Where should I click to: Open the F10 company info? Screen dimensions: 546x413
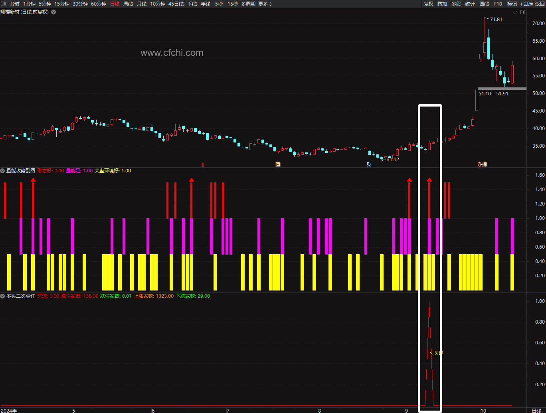(498, 4)
